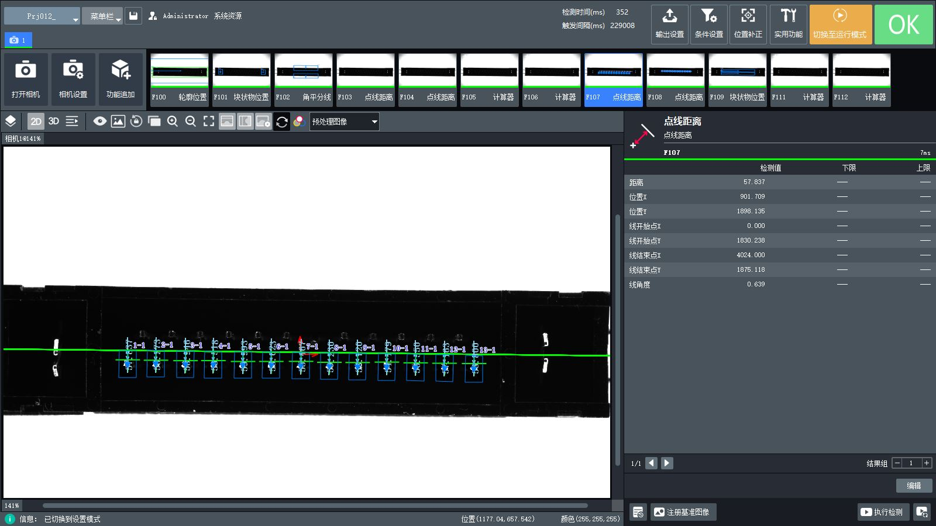This screenshot has width=936, height=526.
Task: Increase 结果组 value with plus stepper
Action: point(927,463)
